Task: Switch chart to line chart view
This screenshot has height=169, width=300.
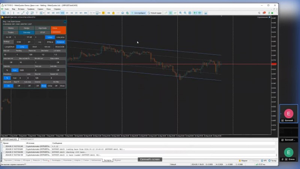Action: (175, 13)
